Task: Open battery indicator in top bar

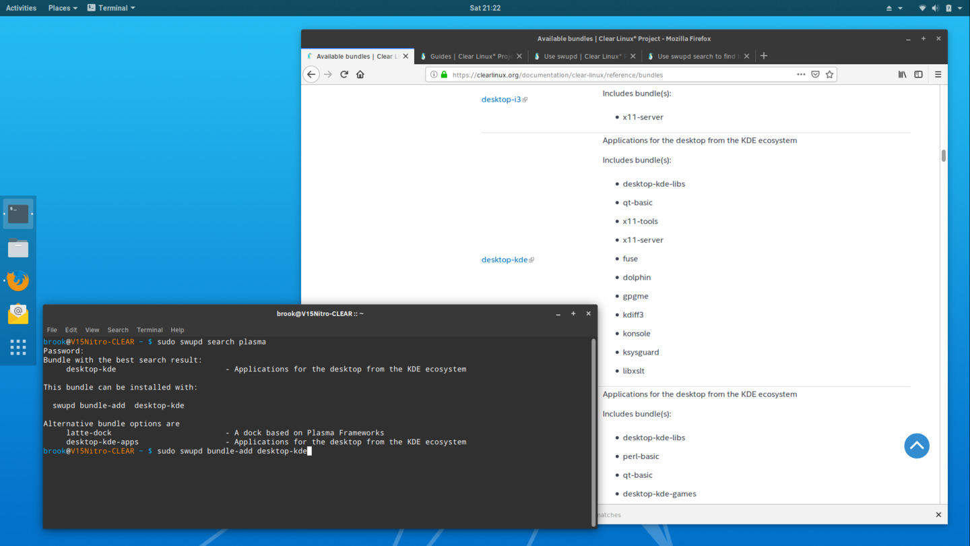Action: [948, 8]
